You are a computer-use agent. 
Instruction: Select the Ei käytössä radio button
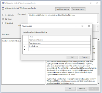tap(3, 23)
